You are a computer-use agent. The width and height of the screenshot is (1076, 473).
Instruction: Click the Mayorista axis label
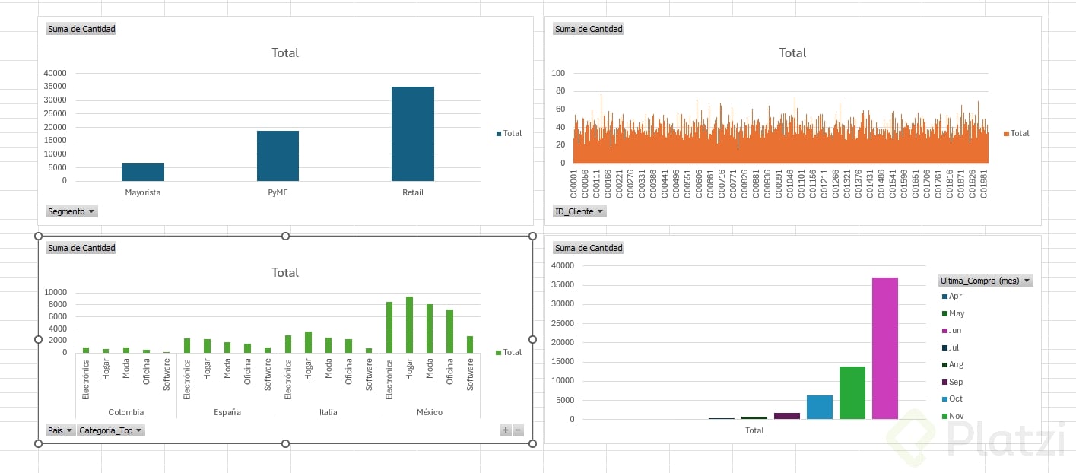(143, 192)
